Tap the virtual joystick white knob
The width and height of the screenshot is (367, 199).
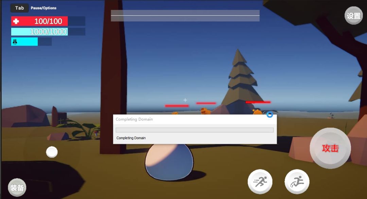pos(52,152)
